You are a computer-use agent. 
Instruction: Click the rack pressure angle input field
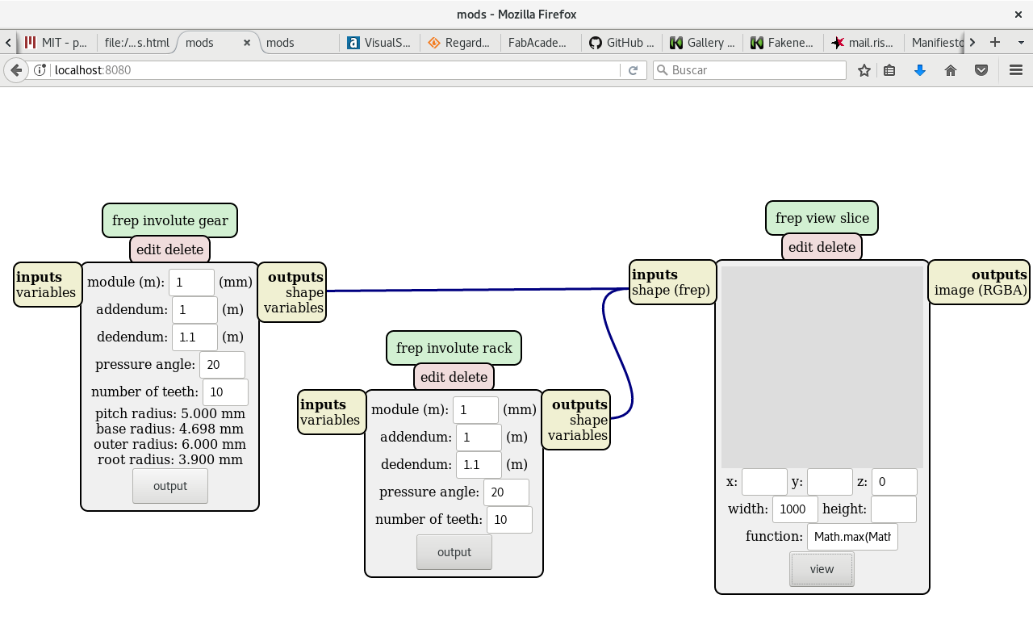[x=506, y=492]
